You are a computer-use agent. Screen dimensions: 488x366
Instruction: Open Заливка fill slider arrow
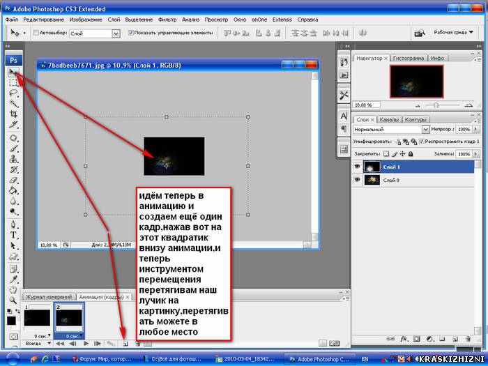click(x=475, y=154)
